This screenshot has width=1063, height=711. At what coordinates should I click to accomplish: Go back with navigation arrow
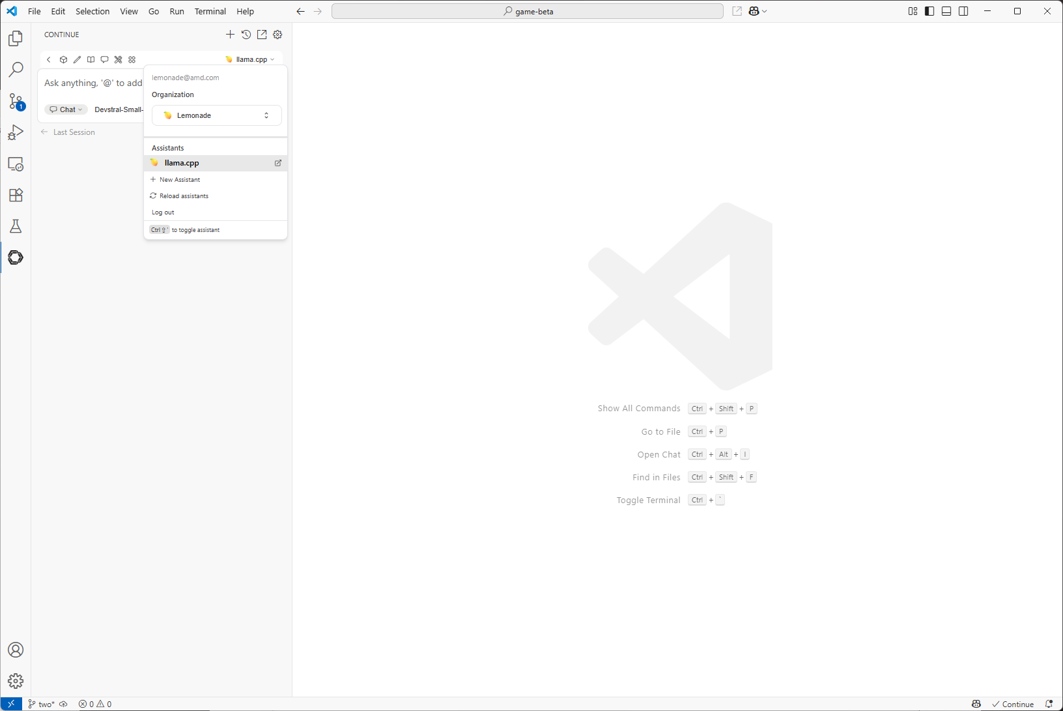(x=300, y=11)
